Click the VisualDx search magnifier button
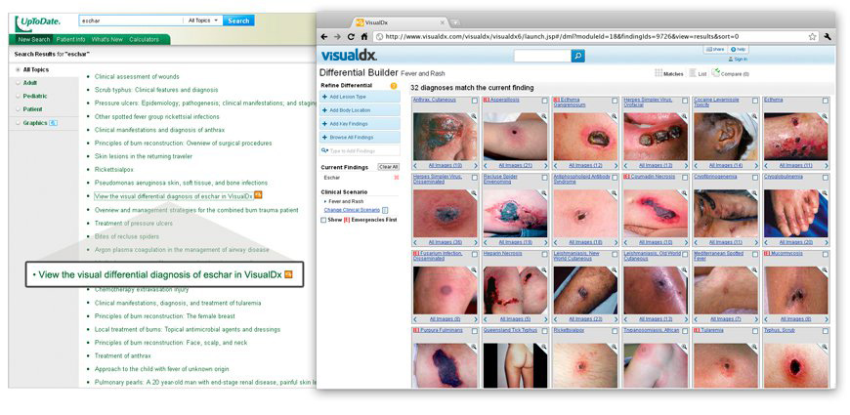Screen dimensions: 850x415 pyautogui.click(x=578, y=57)
